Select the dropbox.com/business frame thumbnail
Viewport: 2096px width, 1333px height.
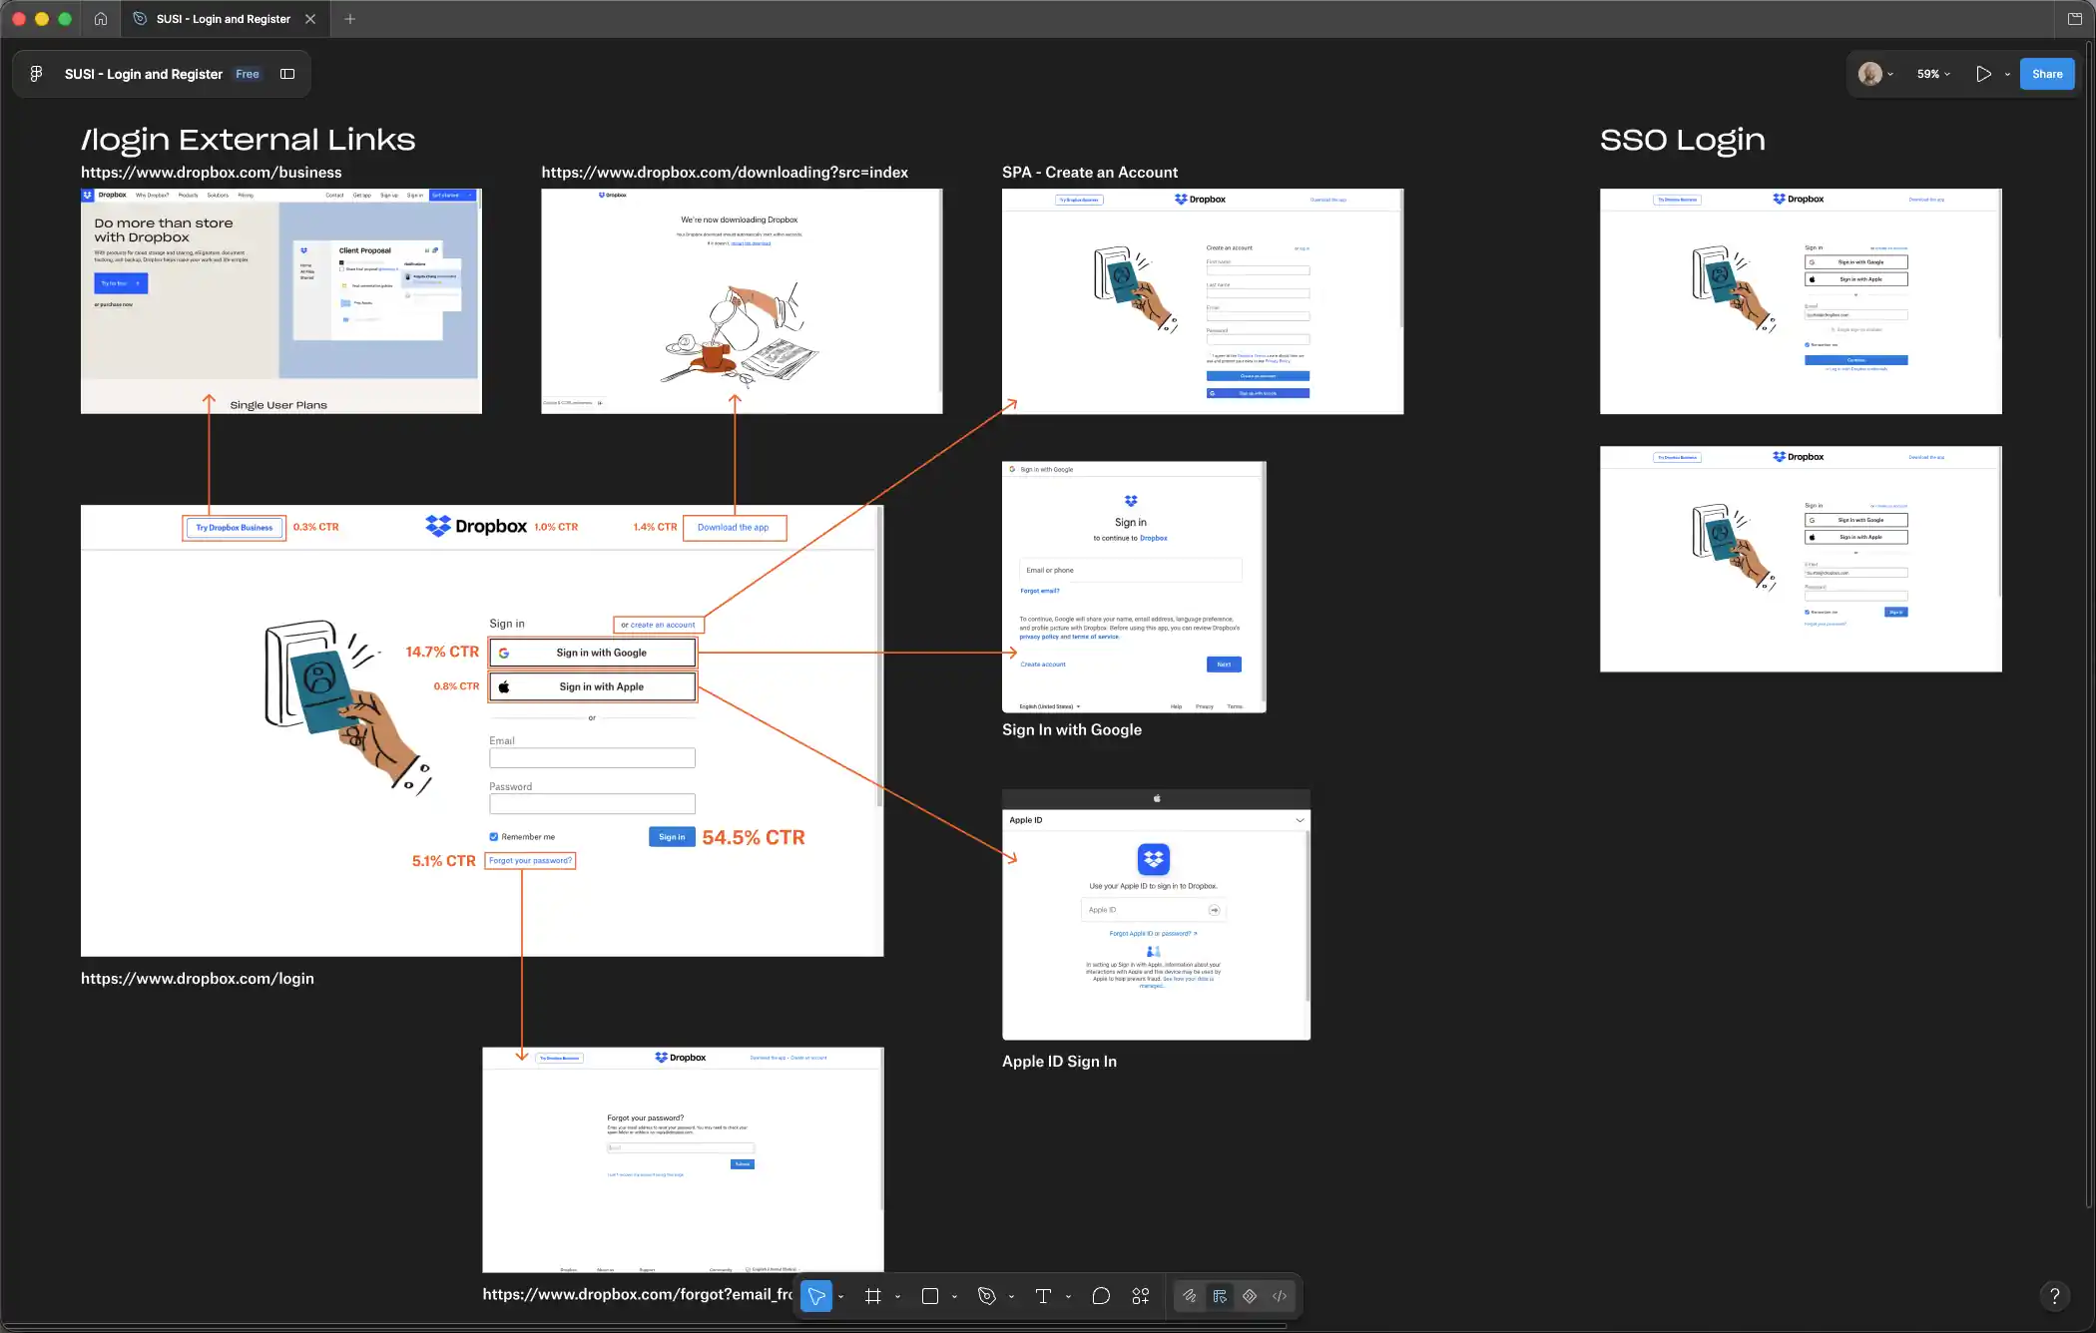point(281,301)
